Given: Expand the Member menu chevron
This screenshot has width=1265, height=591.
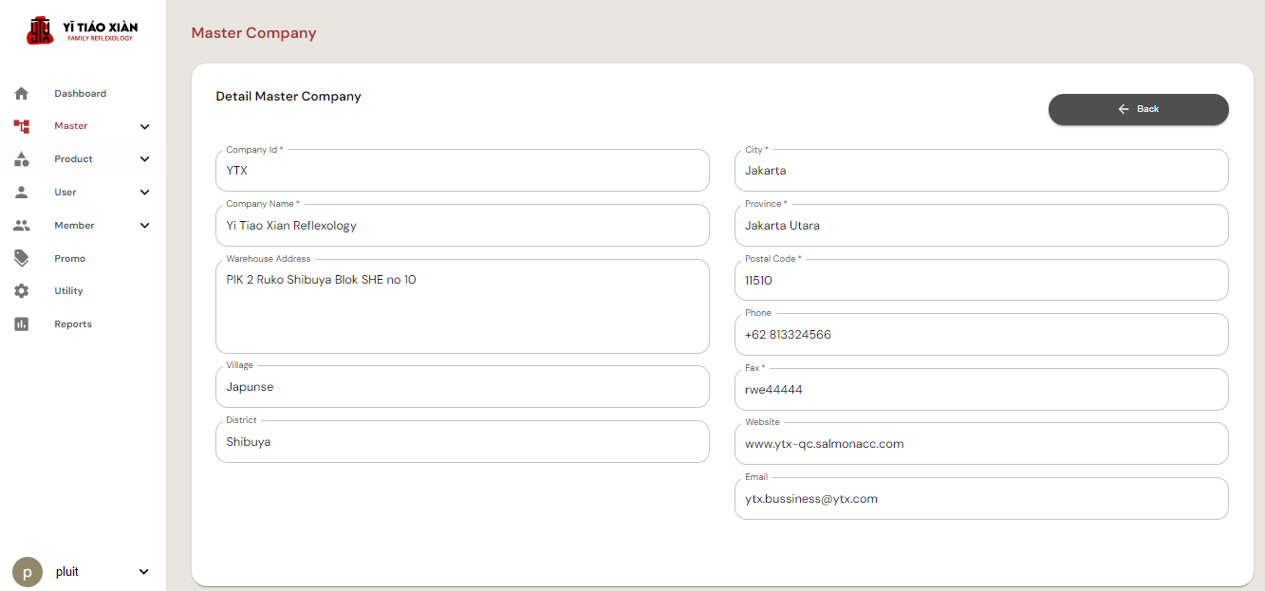Looking at the screenshot, I should 144,226.
